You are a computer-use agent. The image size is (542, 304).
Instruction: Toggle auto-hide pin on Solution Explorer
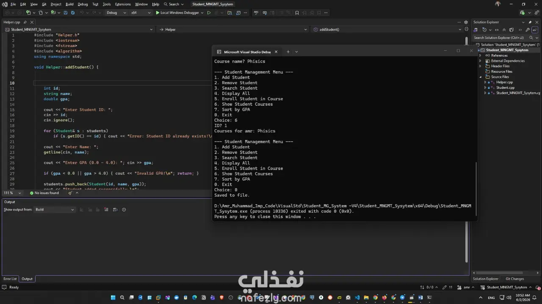[x=530, y=22]
